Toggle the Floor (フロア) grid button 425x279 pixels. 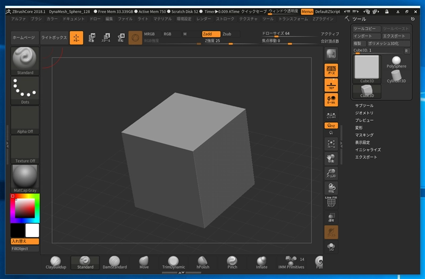point(331,85)
